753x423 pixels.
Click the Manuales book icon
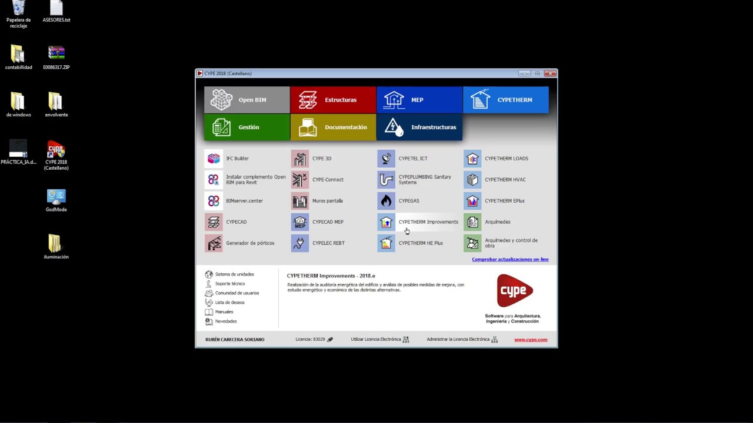(209, 312)
